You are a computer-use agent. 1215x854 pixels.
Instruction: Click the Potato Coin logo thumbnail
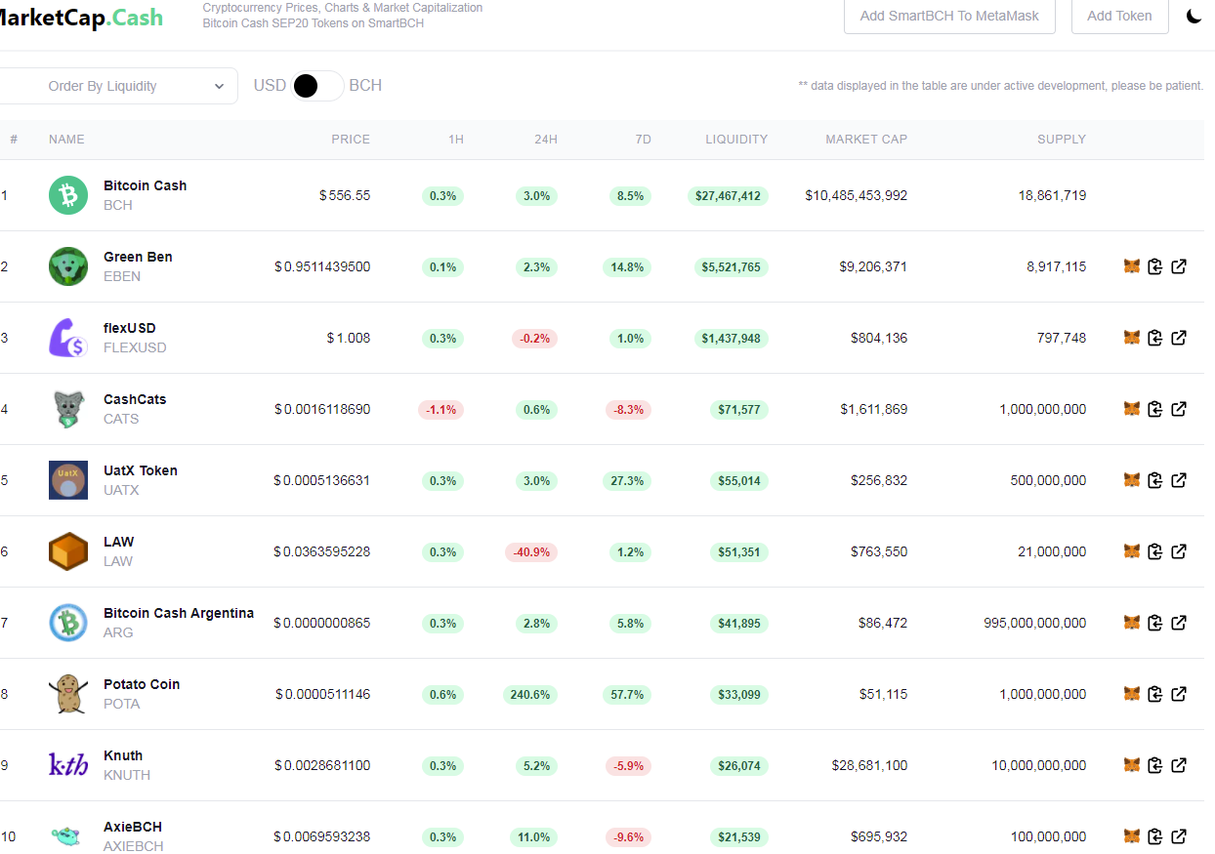coord(68,694)
